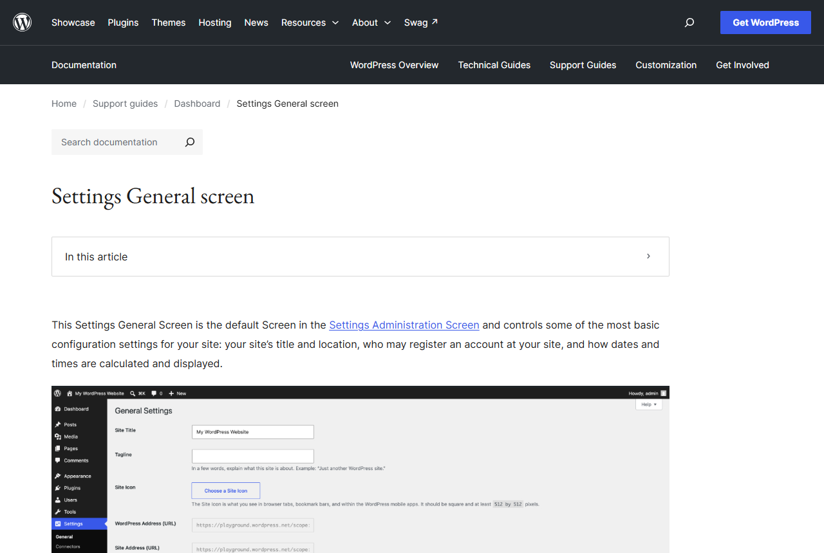The image size is (824, 553).
Task: Open the Get Involved section
Action: [x=742, y=65]
